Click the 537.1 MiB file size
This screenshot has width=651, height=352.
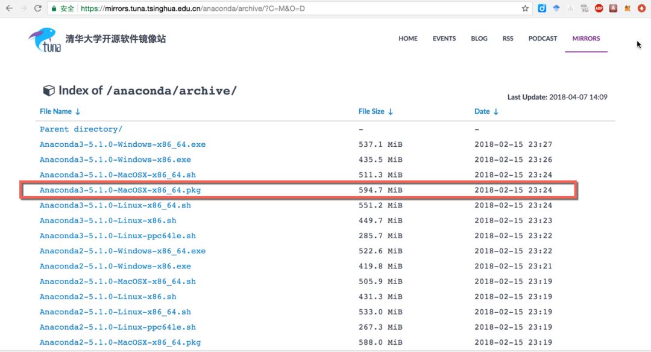(x=380, y=144)
